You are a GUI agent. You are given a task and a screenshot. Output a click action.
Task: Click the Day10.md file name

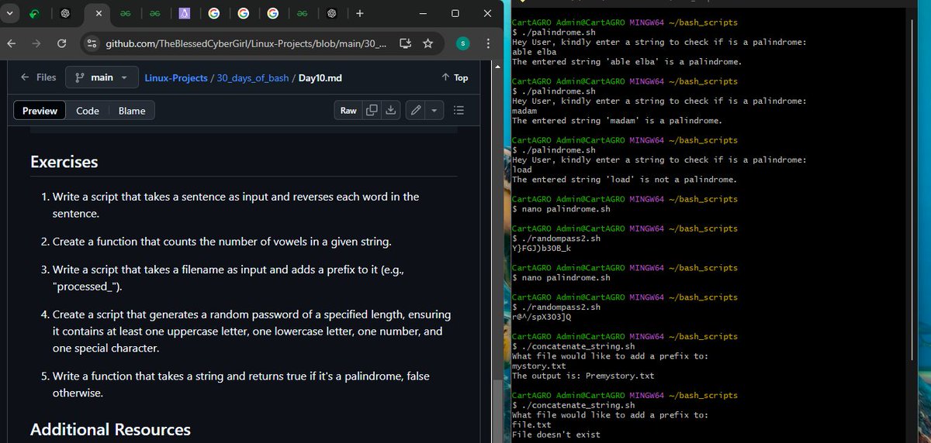[320, 77]
